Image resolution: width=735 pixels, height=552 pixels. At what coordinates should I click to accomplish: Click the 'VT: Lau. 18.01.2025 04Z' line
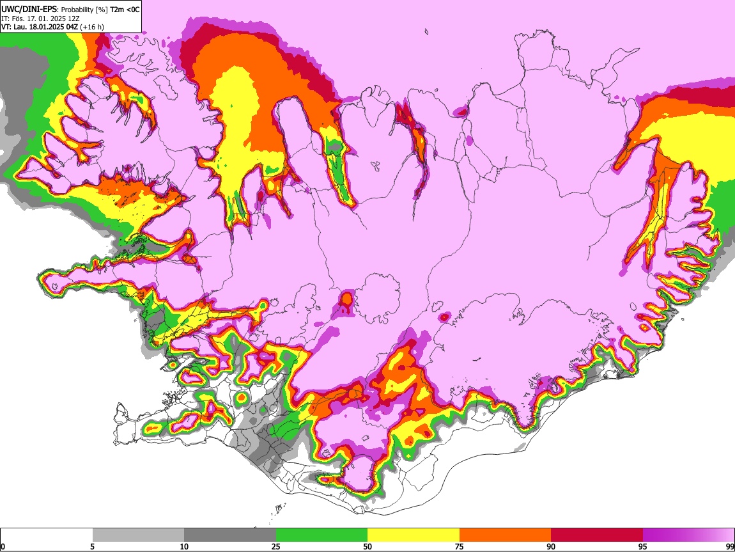40,27
